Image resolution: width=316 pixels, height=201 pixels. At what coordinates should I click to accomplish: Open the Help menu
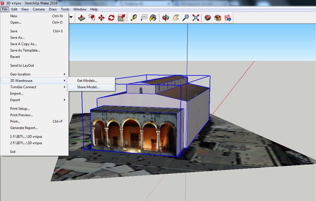point(94,9)
